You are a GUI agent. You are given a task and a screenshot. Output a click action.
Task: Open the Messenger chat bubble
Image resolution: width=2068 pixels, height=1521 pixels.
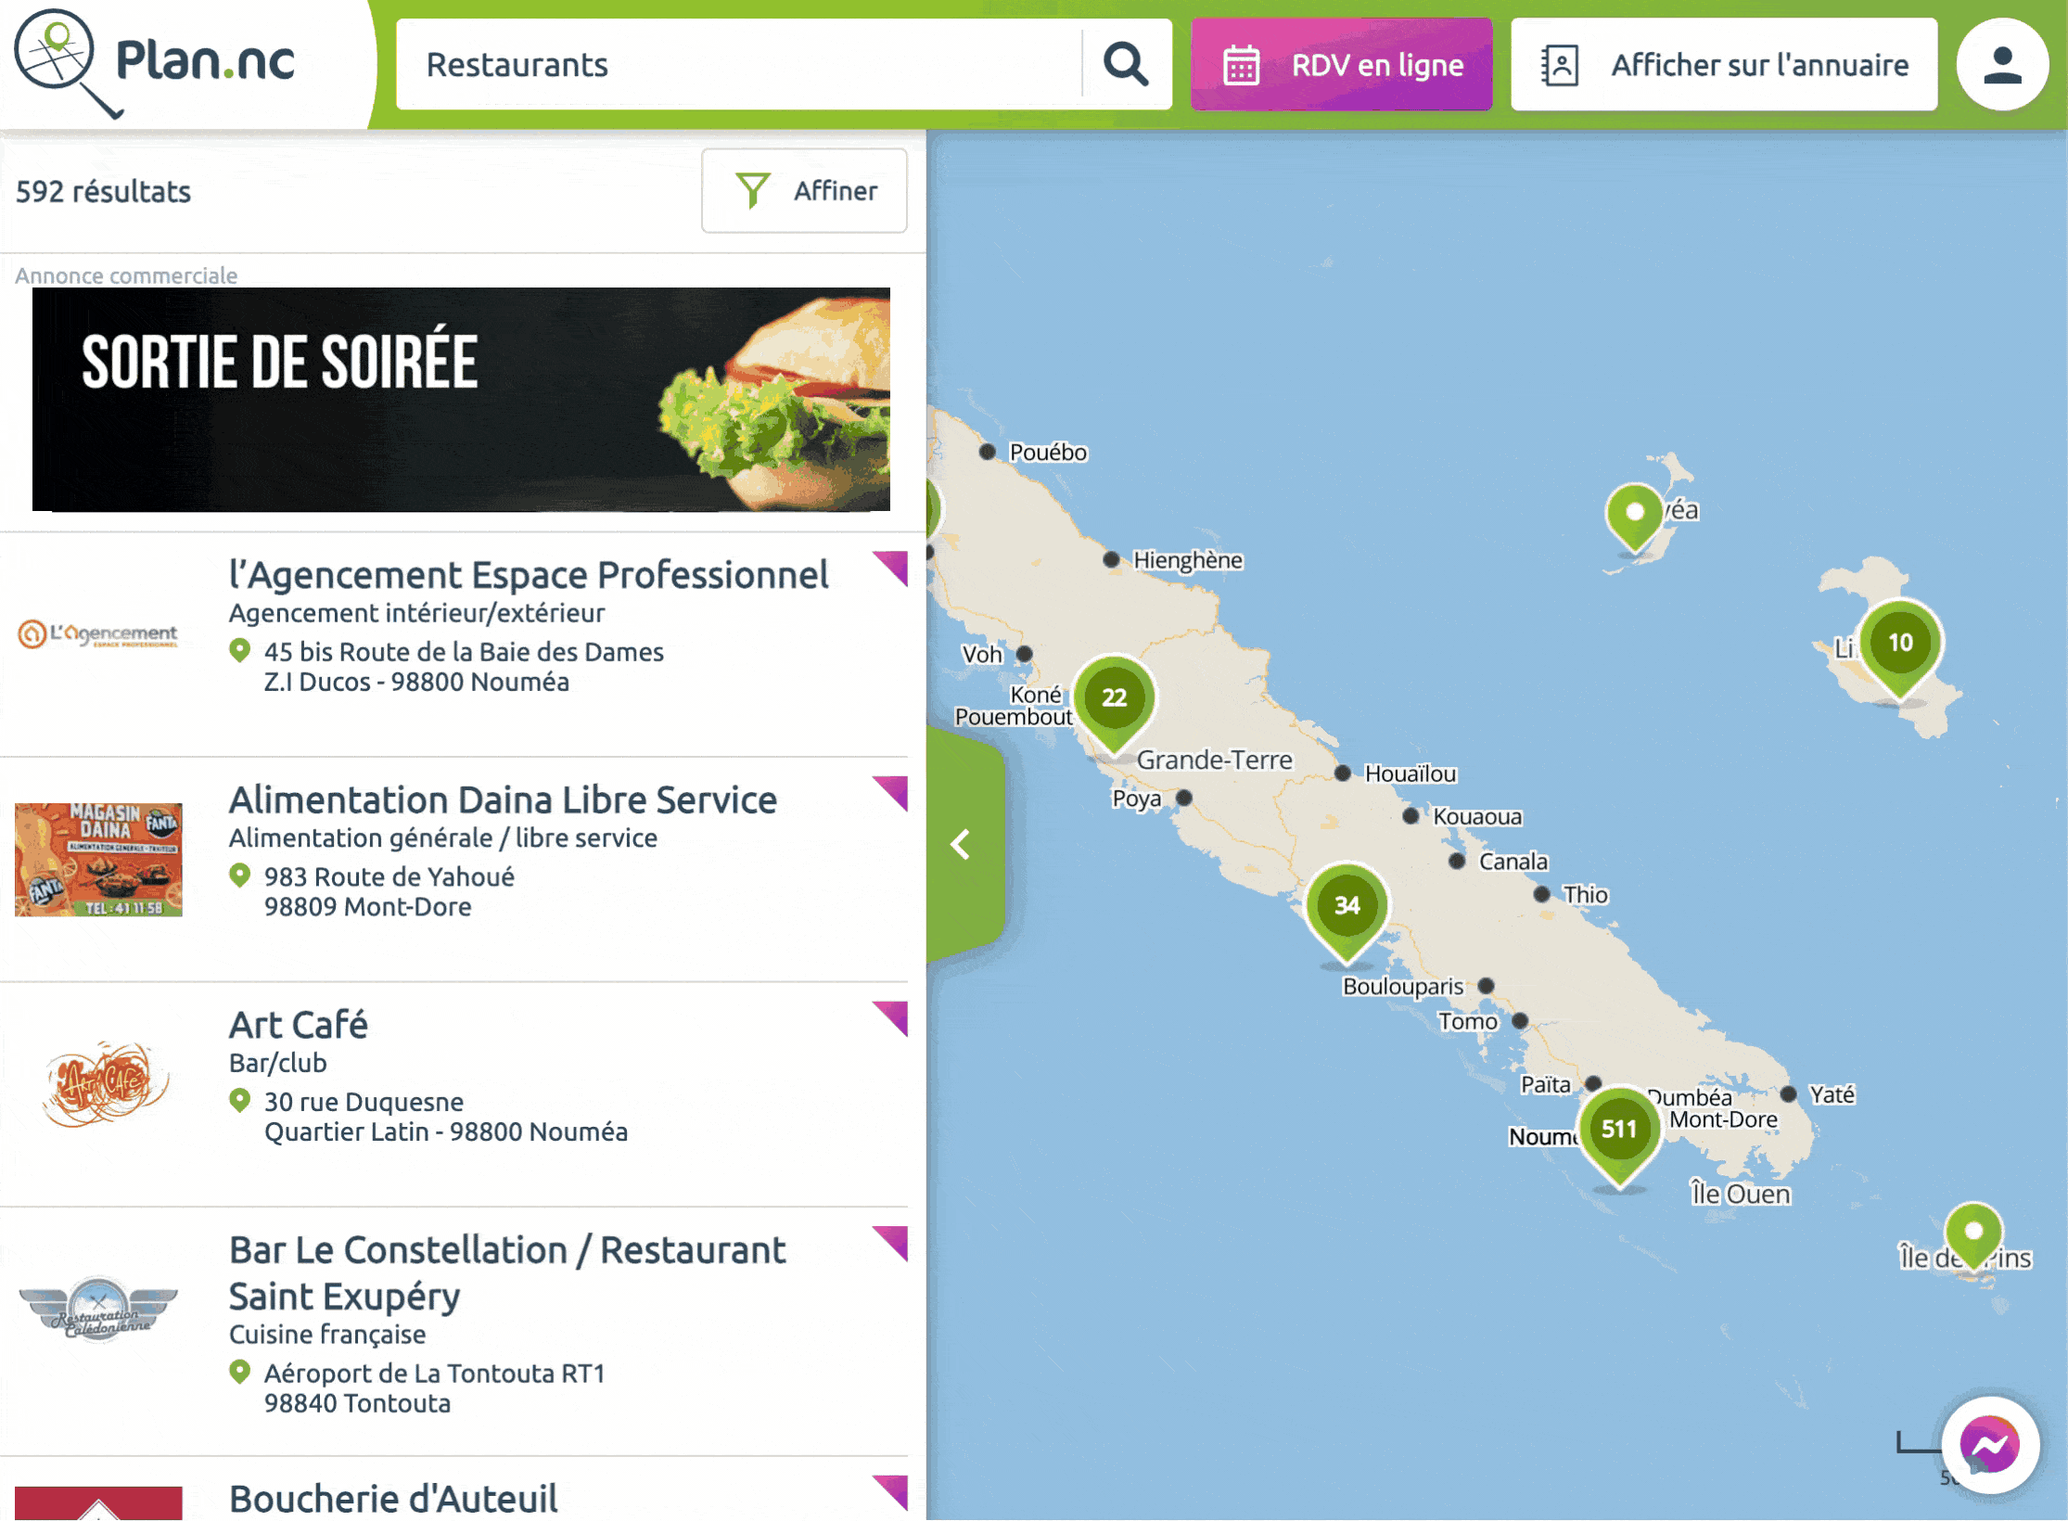point(1990,1443)
